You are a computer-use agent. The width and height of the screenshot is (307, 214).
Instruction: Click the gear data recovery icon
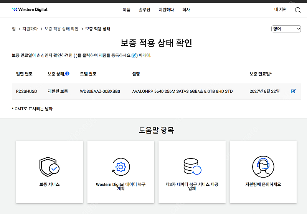pos(121,167)
